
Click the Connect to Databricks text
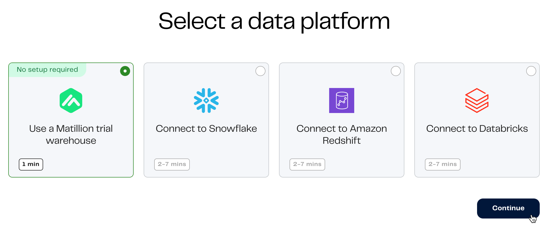pos(477,128)
